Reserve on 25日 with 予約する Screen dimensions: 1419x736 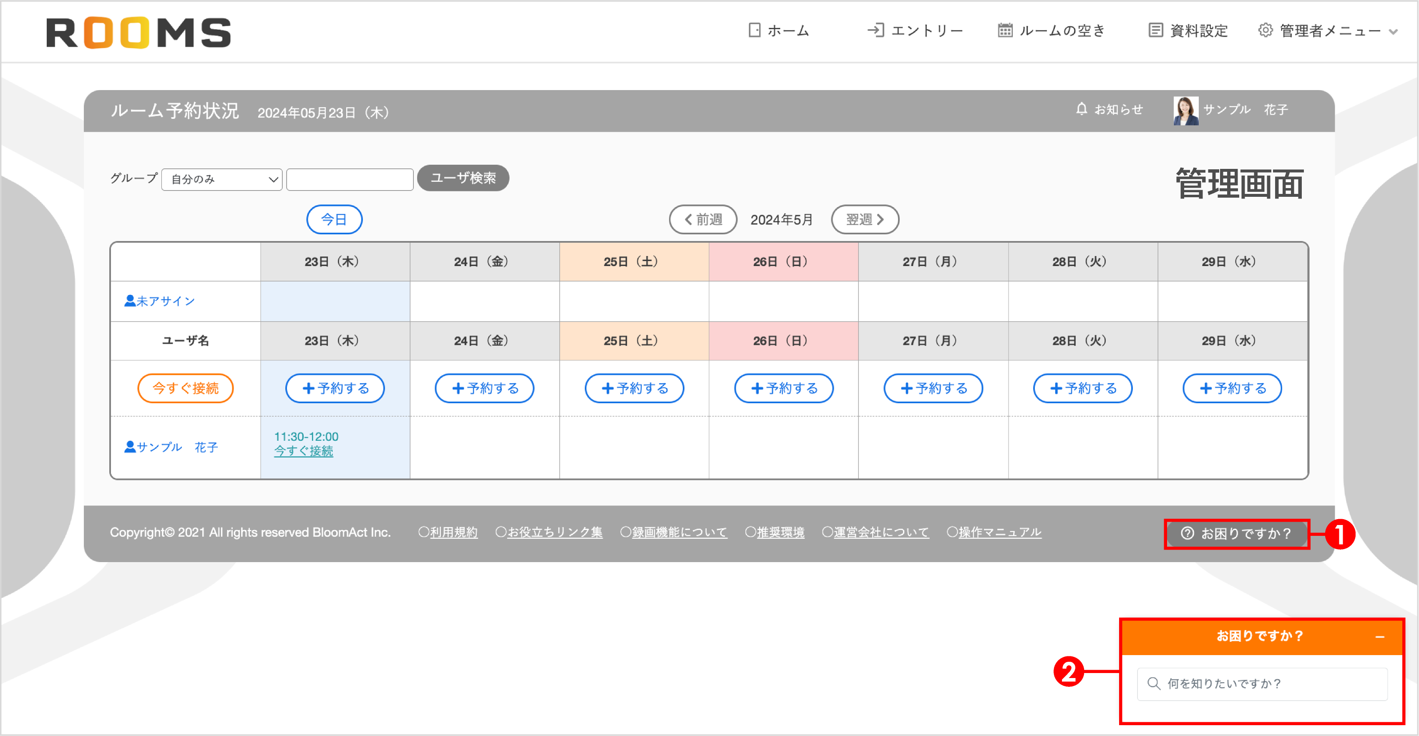pyautogui.click(x=634, y=388)
